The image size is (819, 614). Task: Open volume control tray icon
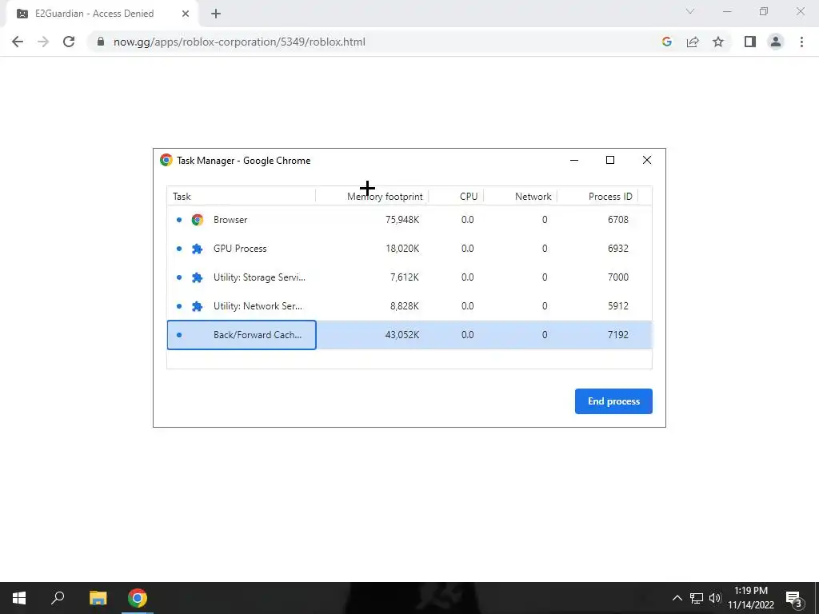714,598
